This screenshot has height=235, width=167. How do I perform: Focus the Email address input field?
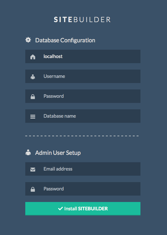click(83, 169)
